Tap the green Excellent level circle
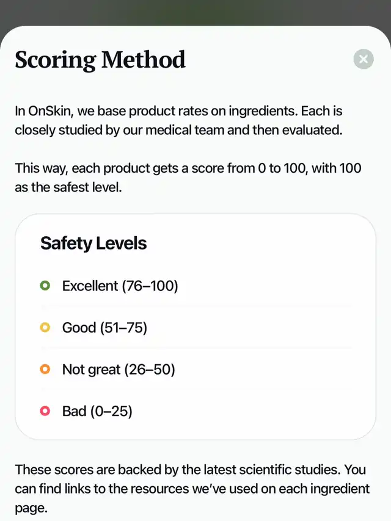391x521 pixels. point(45,286)
